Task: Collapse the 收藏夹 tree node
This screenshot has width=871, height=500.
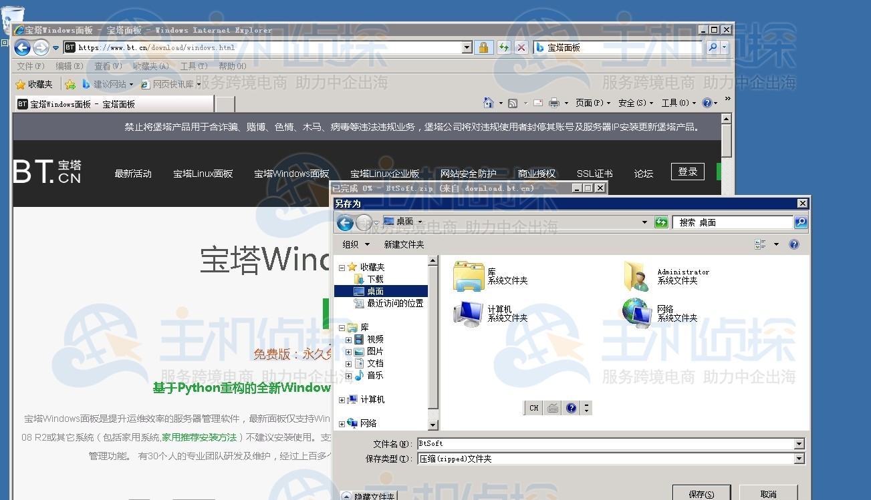Action: pos(342,268)
